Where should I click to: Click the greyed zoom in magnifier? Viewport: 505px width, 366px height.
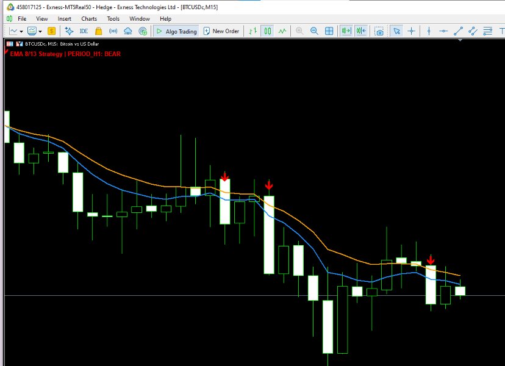tap(299, 31)
